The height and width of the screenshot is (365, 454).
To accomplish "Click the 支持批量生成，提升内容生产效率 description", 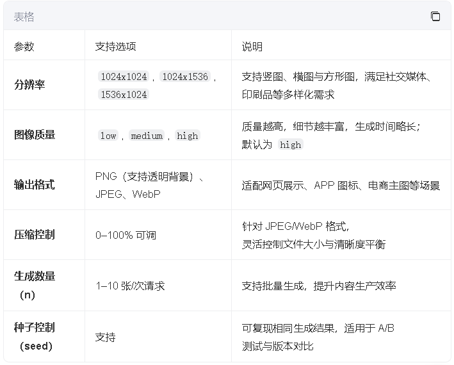I will tap(319, 286).
